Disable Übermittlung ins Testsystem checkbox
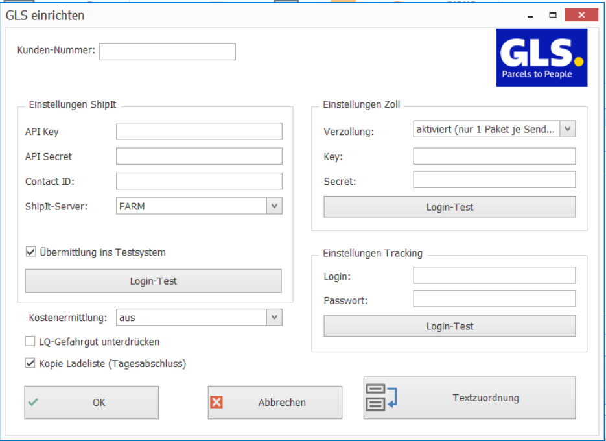The width and height of the screenshot is (606, 441). click(30, 252)
